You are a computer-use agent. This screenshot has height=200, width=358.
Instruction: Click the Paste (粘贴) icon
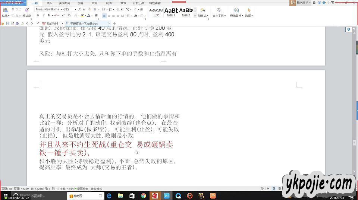5,10
